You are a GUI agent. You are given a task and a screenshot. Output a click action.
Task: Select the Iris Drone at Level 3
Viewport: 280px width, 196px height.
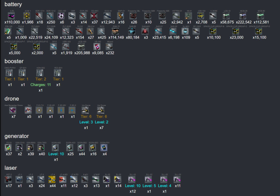(86, 111)
